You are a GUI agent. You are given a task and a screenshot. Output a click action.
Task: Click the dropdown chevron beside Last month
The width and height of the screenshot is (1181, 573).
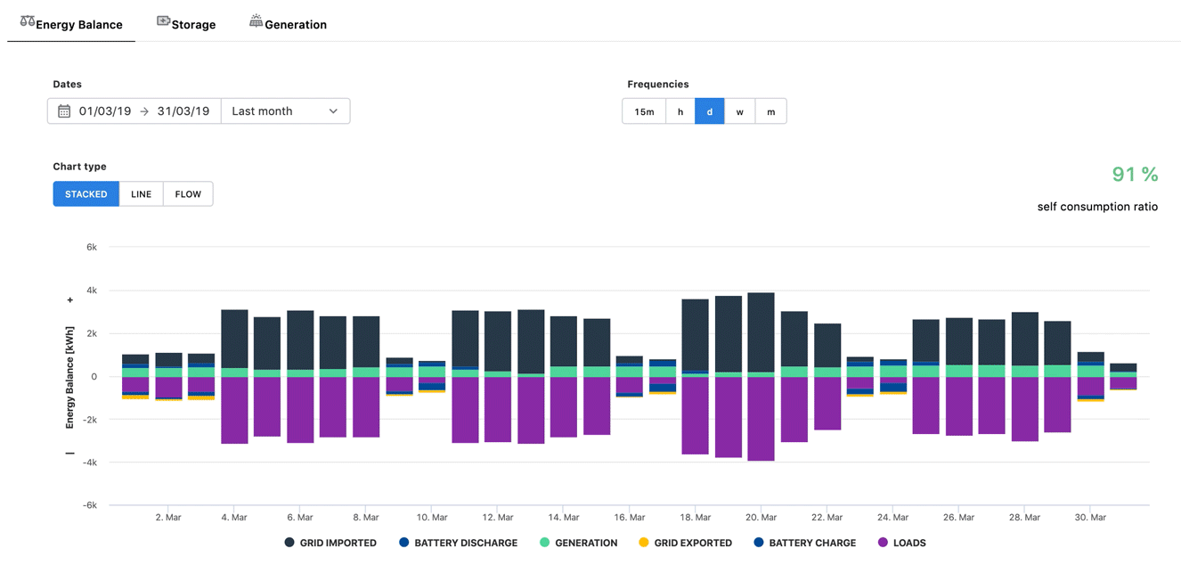(333, 111)
